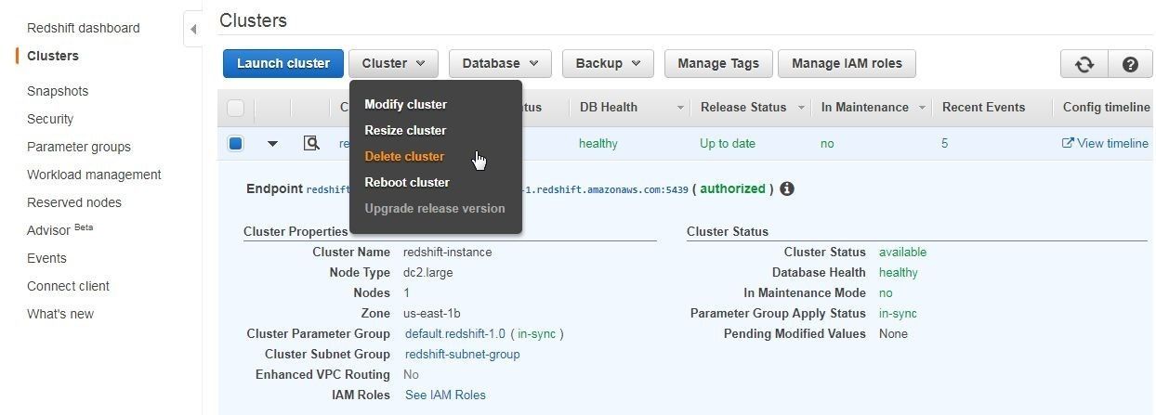Collapse the left navigation sidebar arrow
The image size is (1156, 415).
(x=192, y=29)
